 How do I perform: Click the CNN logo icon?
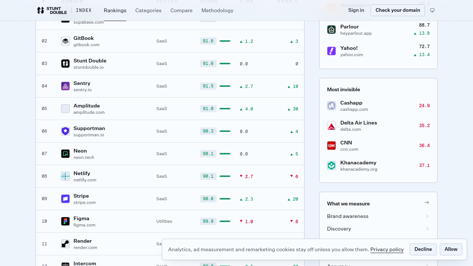pyautogui.click(x=331, y=146)
